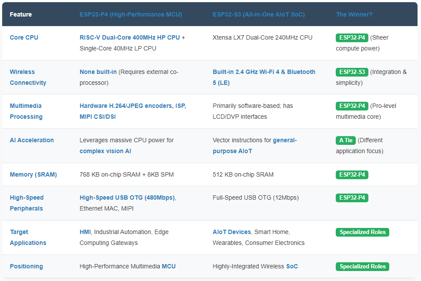Click the "ESP32-P4 (High-Performance MCU)" column header
Viewport: 421px width, 281px height.
[x=130, y=14]
